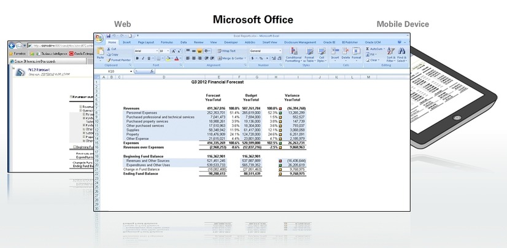507x248 pixels.
Task: Toggle top align in the Alignment group
Action: click(x=188, y=51)
